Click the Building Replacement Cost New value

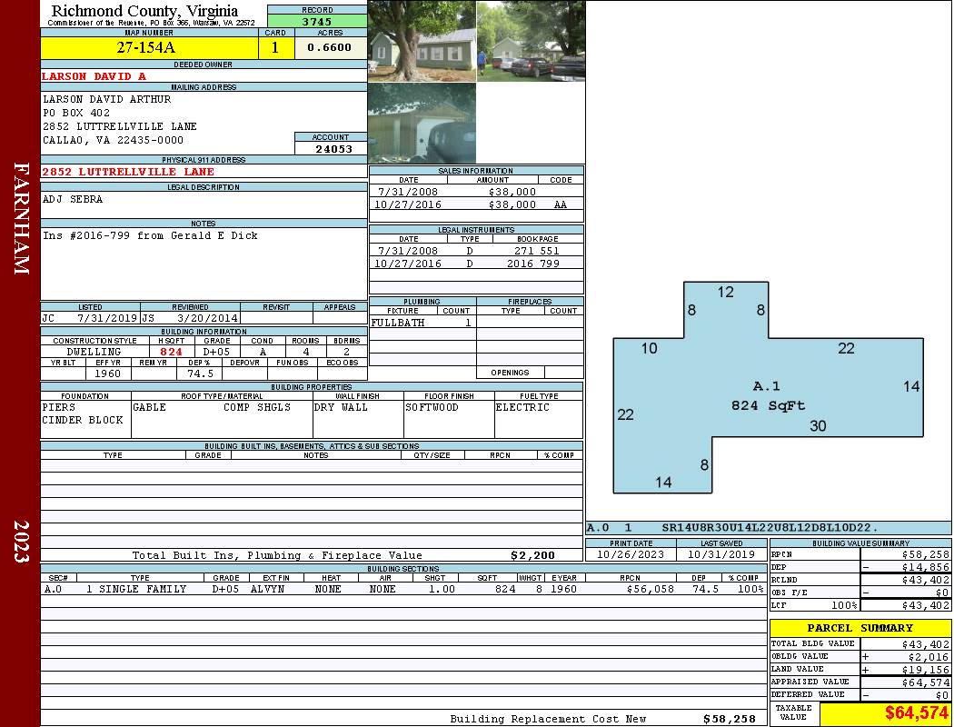[732, 718]
